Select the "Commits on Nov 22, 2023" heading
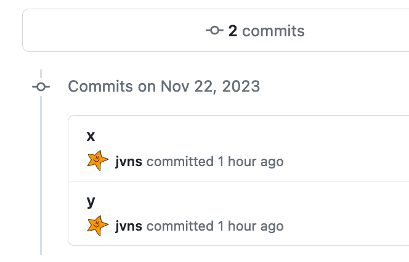This screenshot has width=409, height=262. tap(164, 86)
